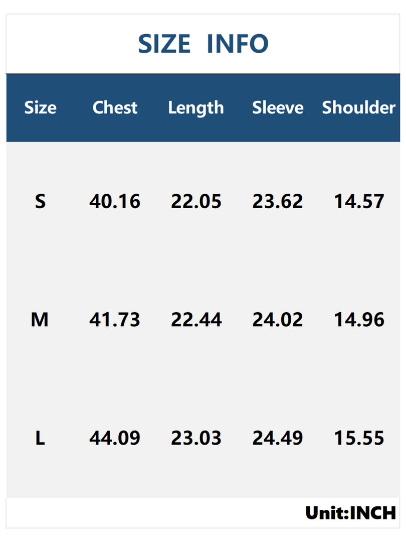The image size is (406, 542).
Task: Click length value 22.05
Action: [x=196, y=201]
